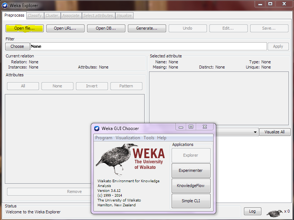Open the Tools menu in GUI Chooser
This screenshot has width=294, height=220.
149,138
